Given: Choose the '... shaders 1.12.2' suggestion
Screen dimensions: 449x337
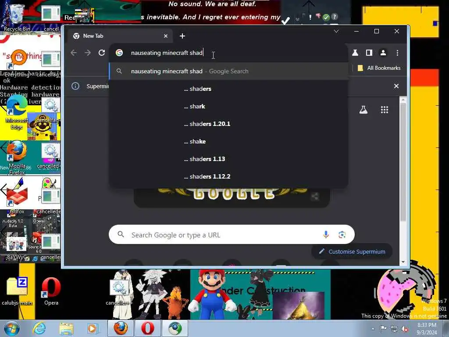Looking at the screenshot, I should (x=228, y=176).
